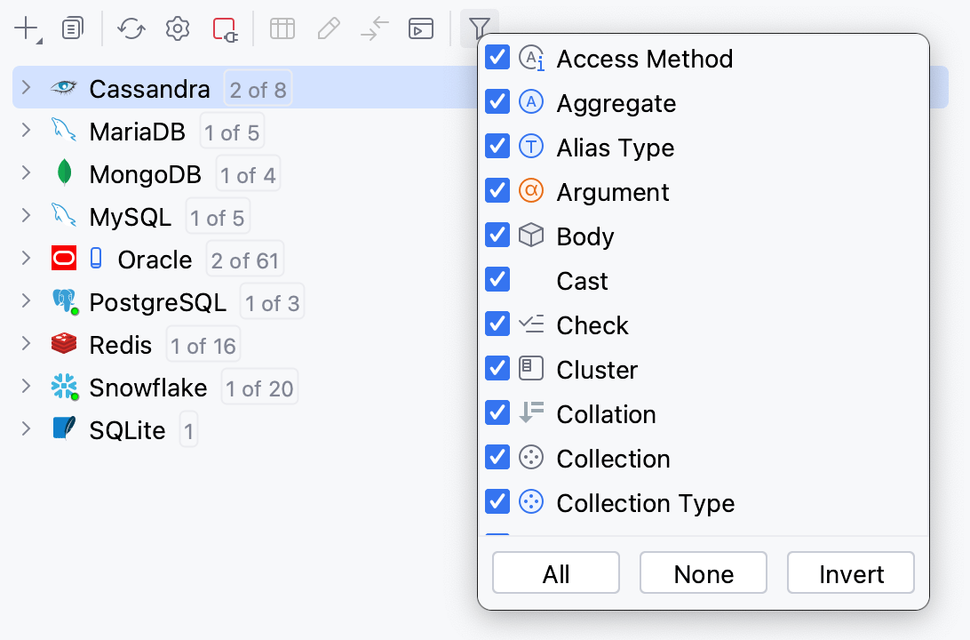The width and height of the screenshot is (970, 640).
Task: Uncheck the Cast checkbox
Action: coord(497,279)
